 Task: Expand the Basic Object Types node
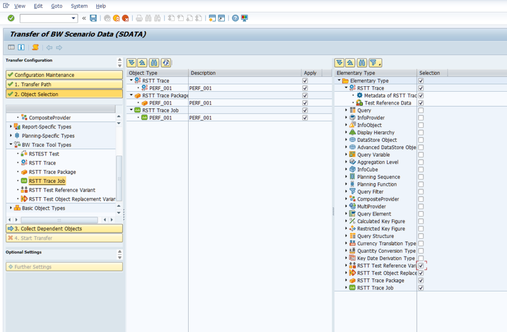(11, 208)
